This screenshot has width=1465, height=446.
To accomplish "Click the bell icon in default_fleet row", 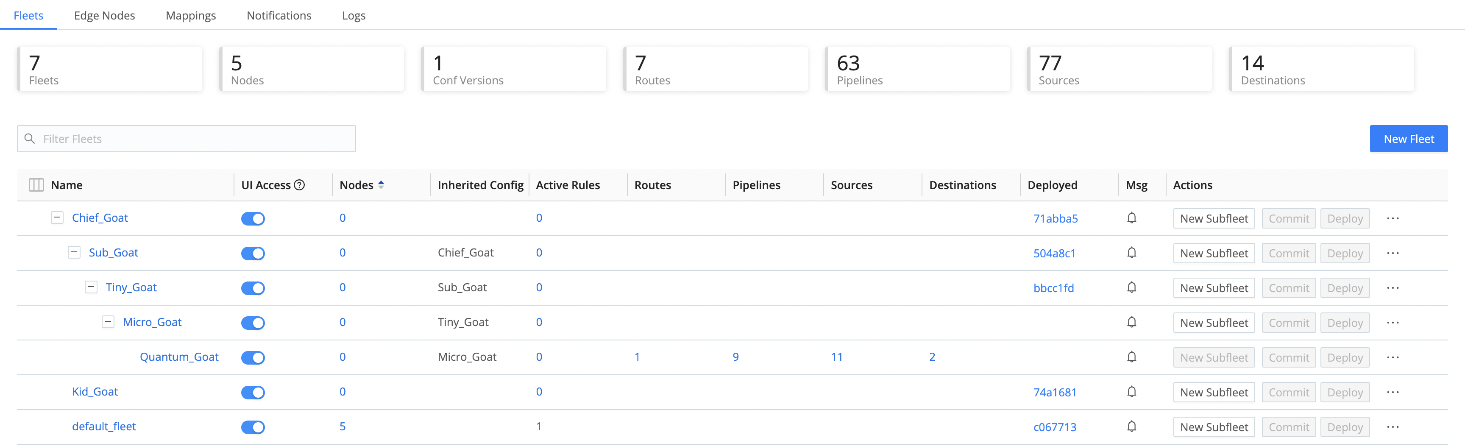I will (x=1132, y=426).
